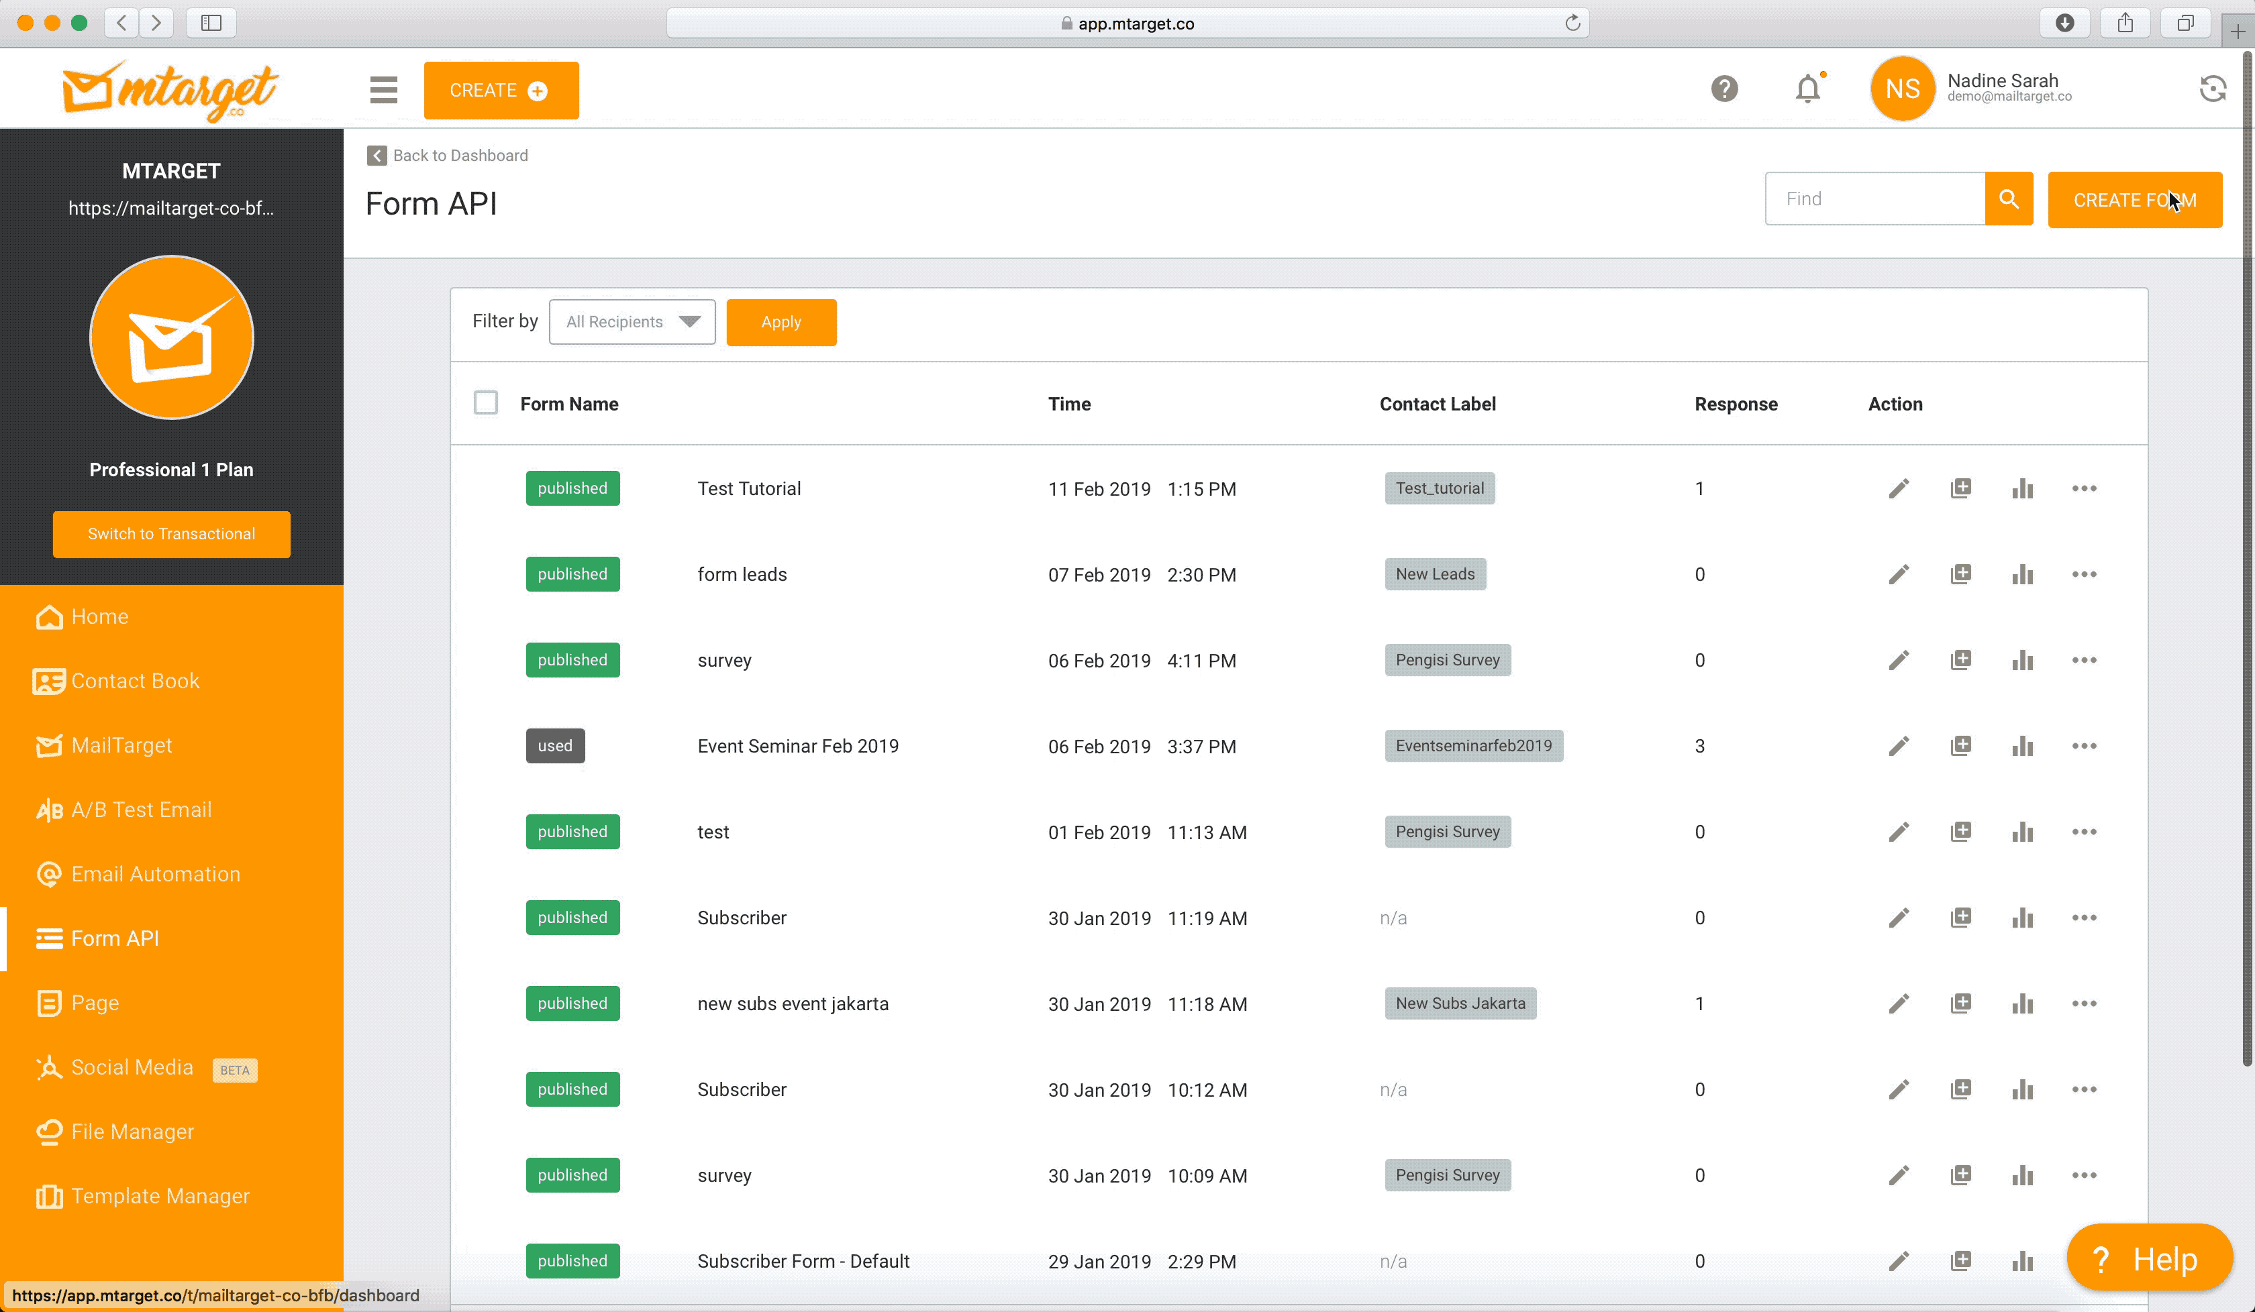This screenshot has width=2255, height=1312.
Task: Open more options for the survey row
Action: pyautogui.click(x=2083, y=660)
